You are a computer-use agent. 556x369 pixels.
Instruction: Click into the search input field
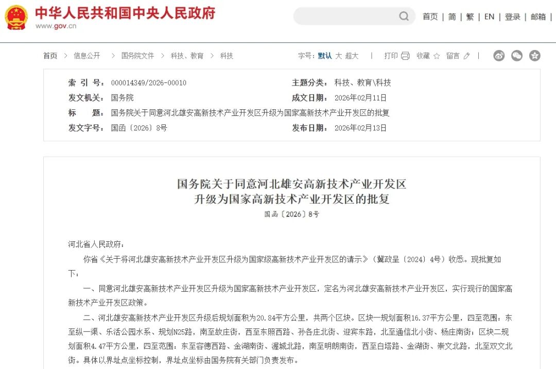(x=346, y=16)
